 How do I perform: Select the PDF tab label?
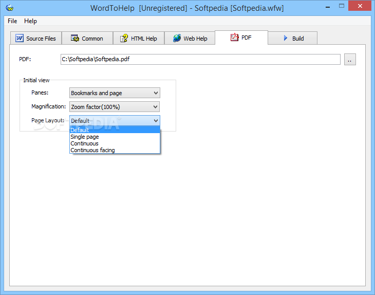[247, 38]
